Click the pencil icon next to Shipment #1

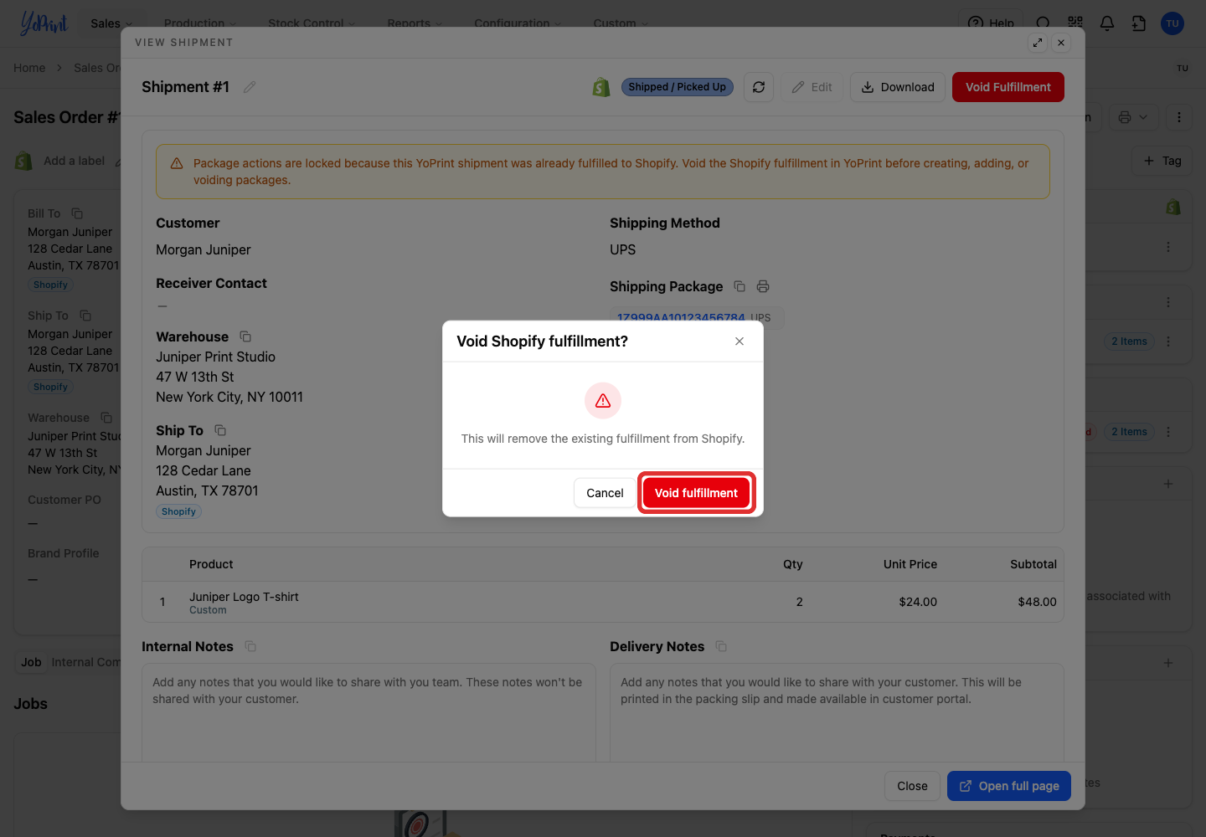click(250, 87)
